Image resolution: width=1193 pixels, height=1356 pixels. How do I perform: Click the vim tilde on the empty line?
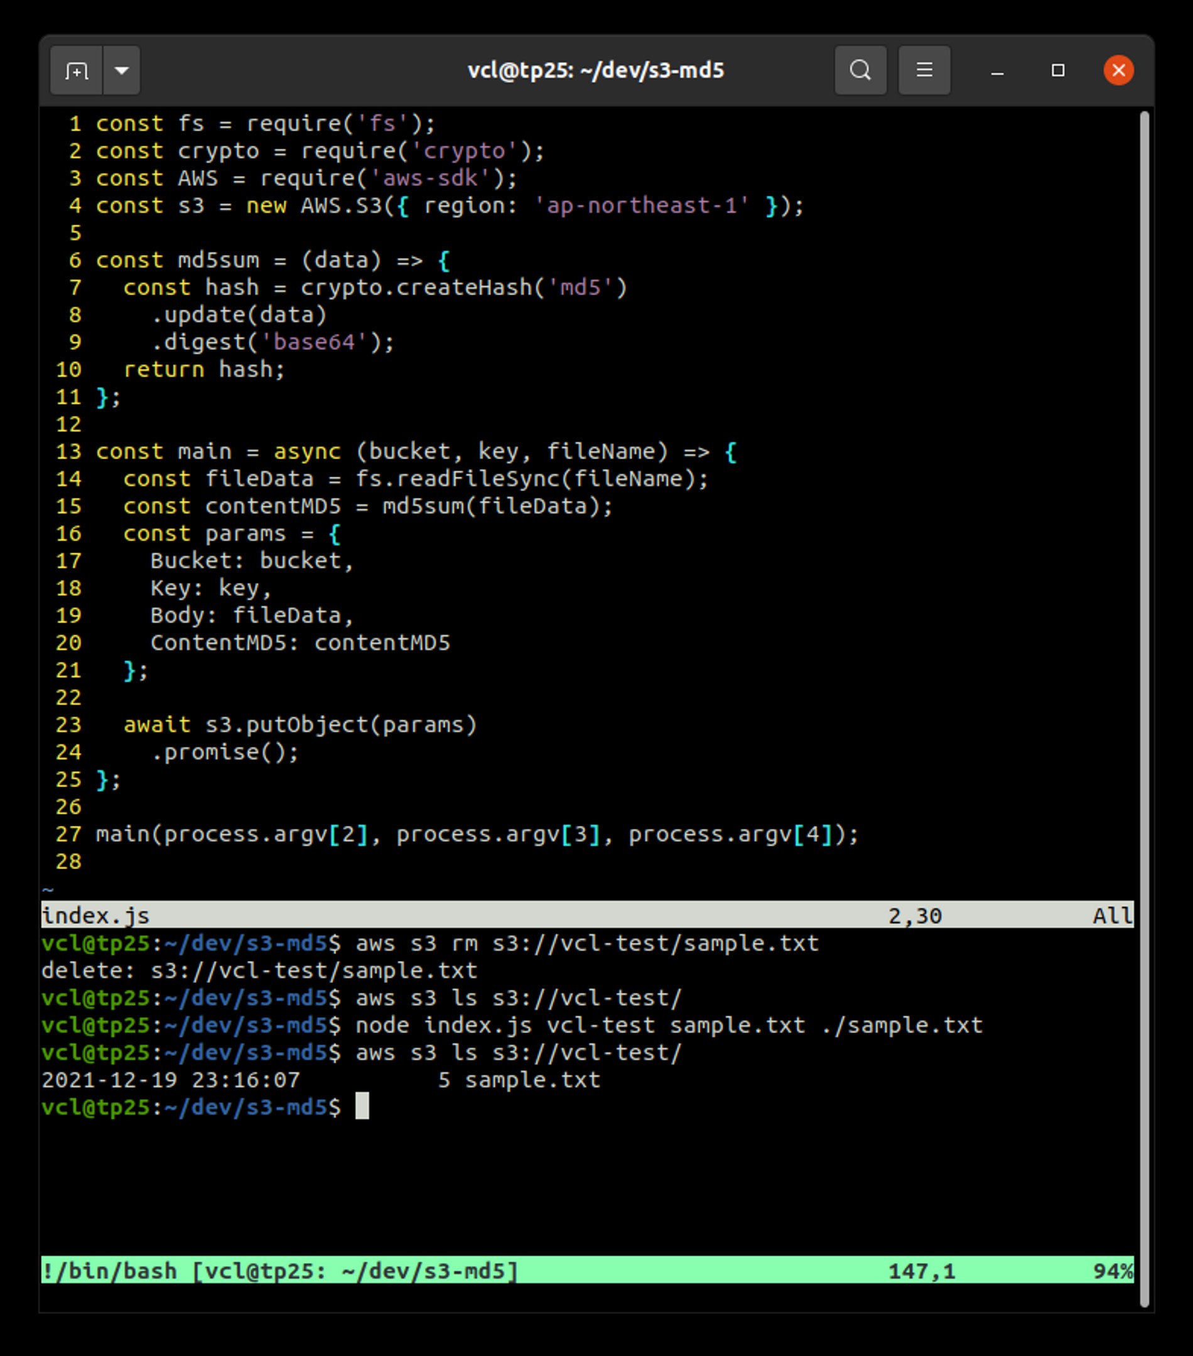(x=46, y=887)
